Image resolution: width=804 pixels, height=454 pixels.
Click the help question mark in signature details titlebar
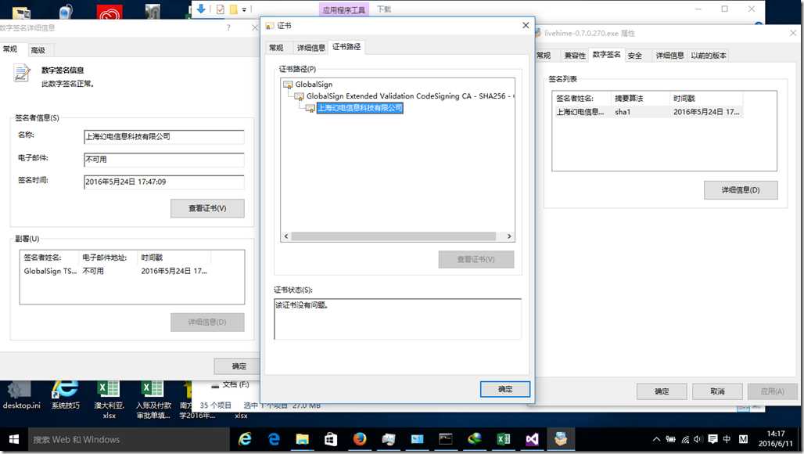coord(228,27)
